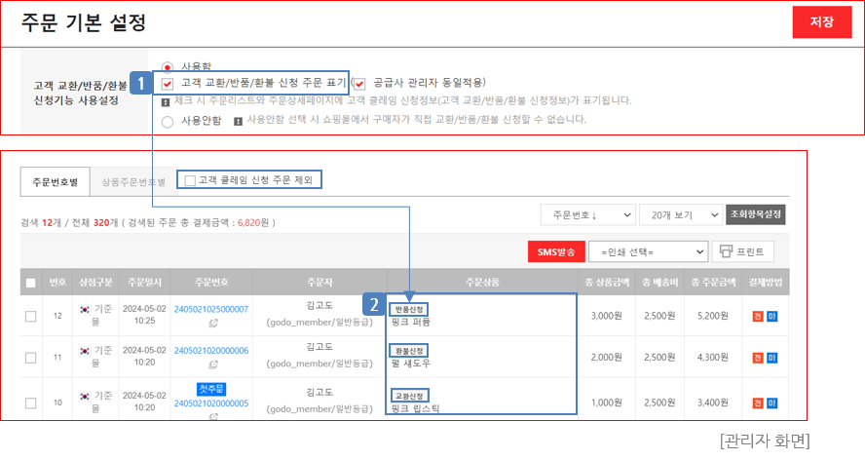Switch to 주문번호별 tab

pos(55,181)
